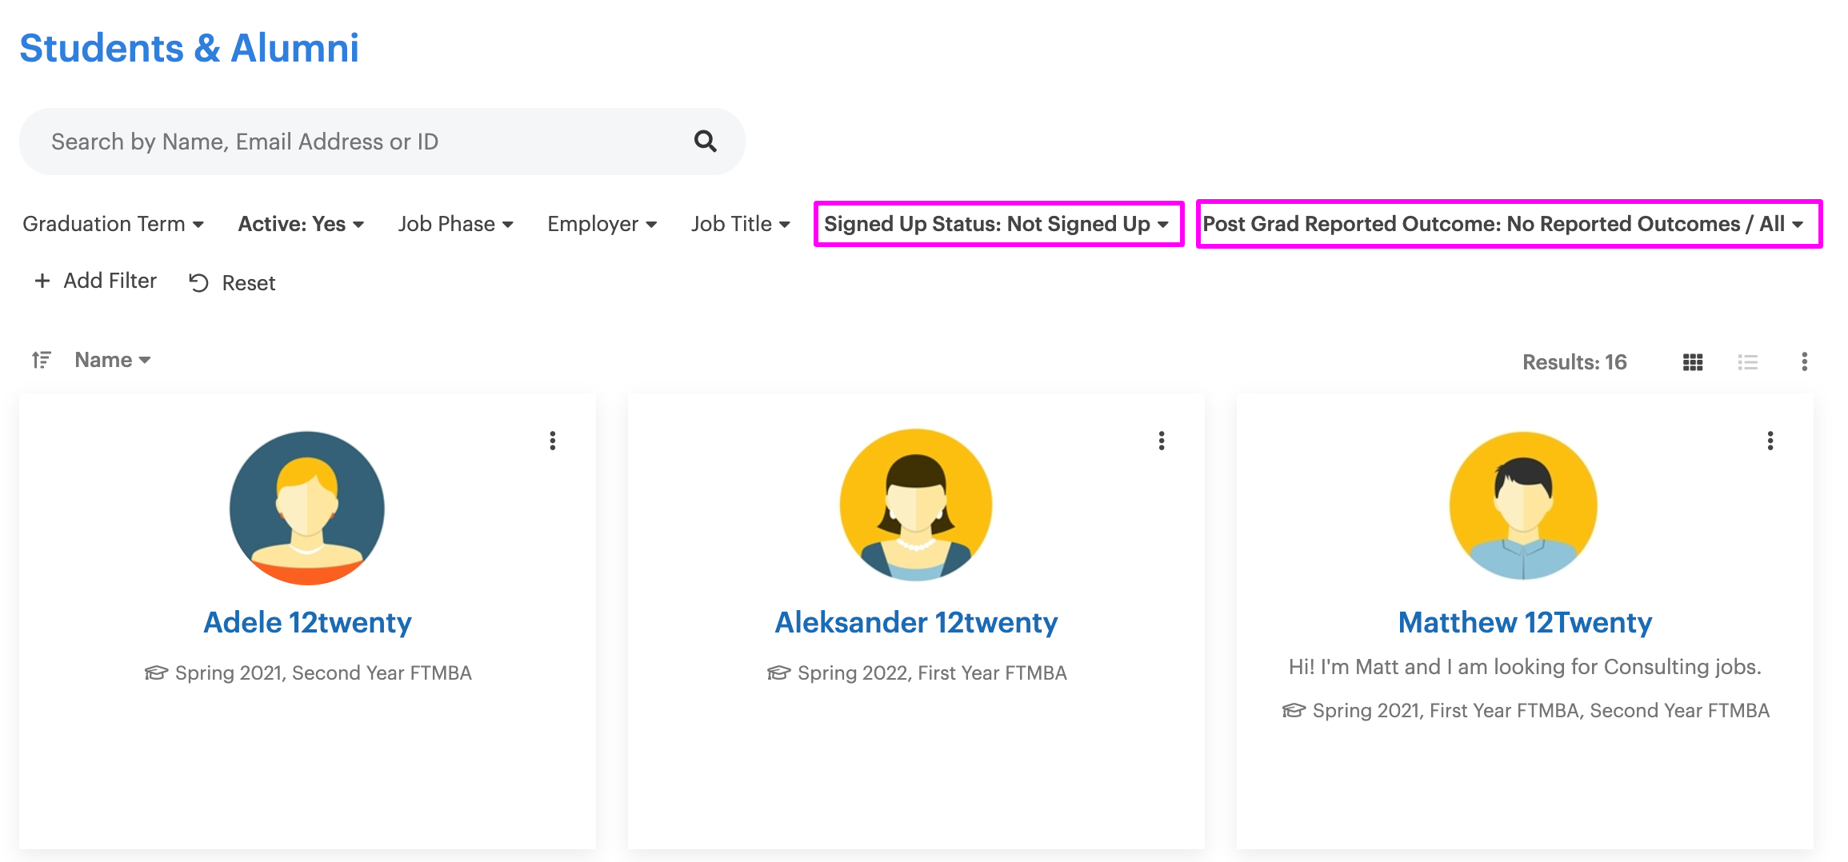
Task: Switch to list view layout
Action: point(1747,362)
